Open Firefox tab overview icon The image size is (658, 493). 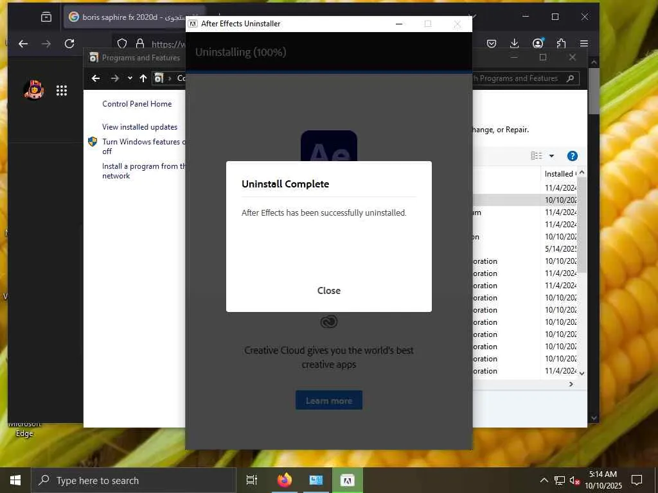coord(46,17)
